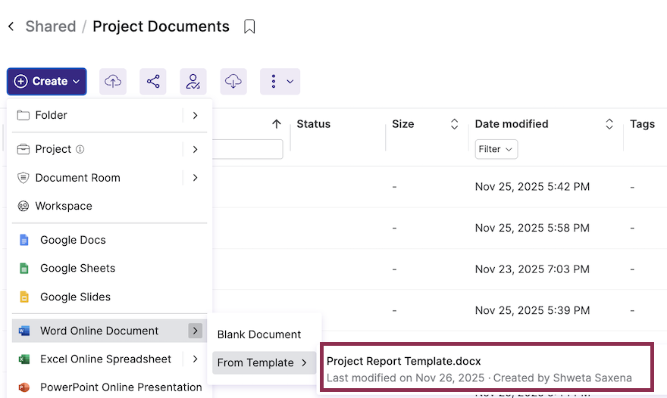Click the Word document icon
The width and height of the screenshot is (667, 398).
(24, 331)
